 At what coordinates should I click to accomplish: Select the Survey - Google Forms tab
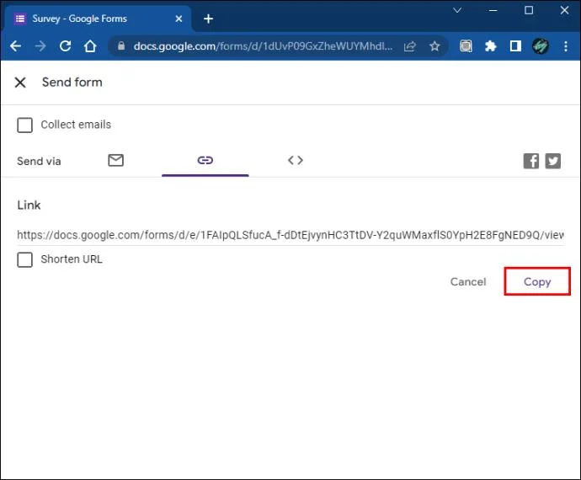pos(99,19)
